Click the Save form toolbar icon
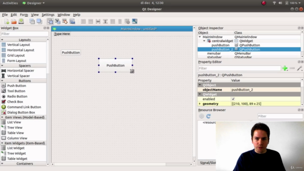Screen dimensions: 304x171 tap(21, 21)
